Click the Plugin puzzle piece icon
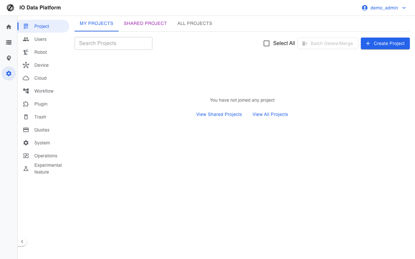The width and height of the screenshot is (415, 259). 26,104
